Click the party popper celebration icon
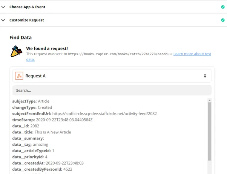 [x=16, y=51]
